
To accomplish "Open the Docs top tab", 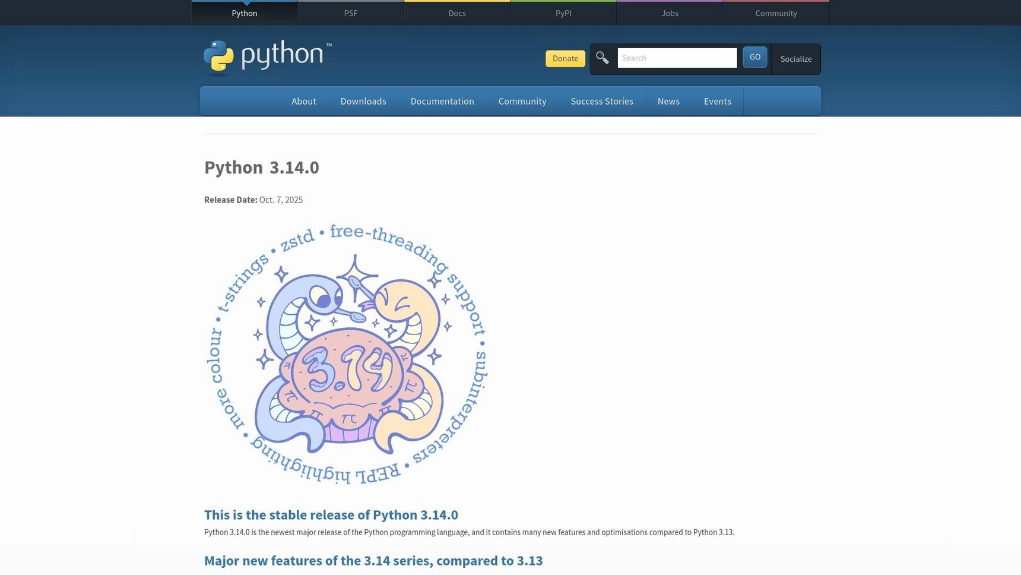I will pos(457,13).
